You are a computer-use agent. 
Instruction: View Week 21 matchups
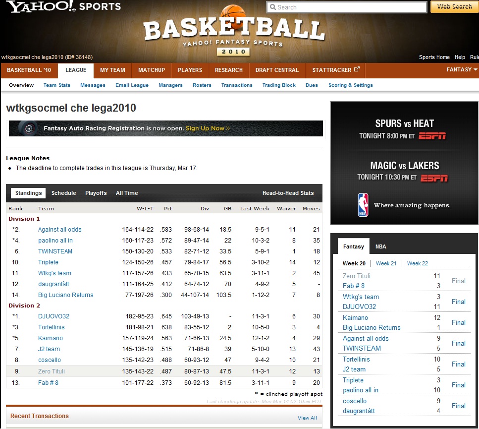[386, 263]
